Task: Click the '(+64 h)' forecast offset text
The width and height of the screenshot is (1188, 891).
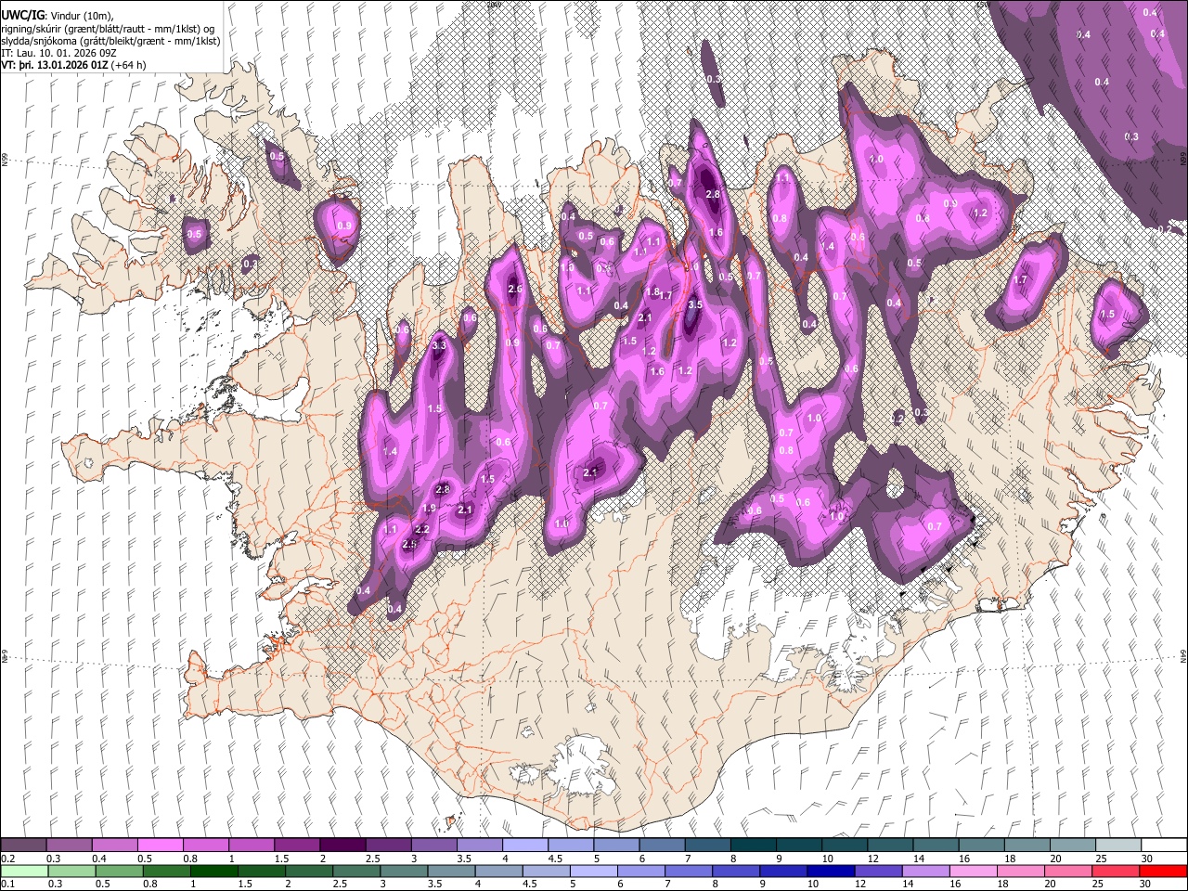Action: (x=128, y=65)
